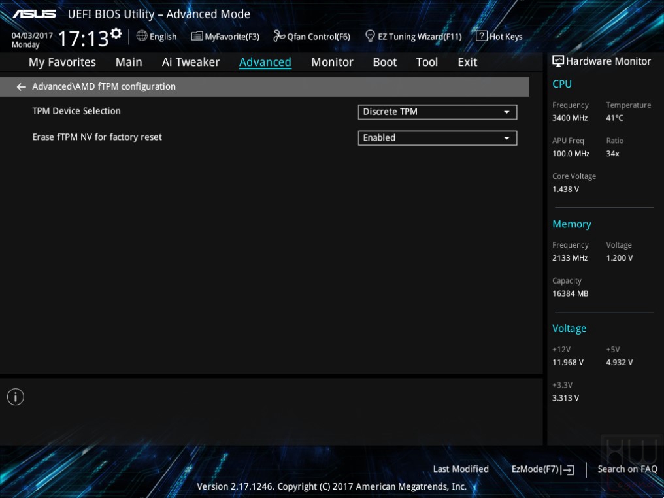This screenshot has height=498, width=664.
Task: Click the MyFavorite list icon
Action: (x=197, y=36)
